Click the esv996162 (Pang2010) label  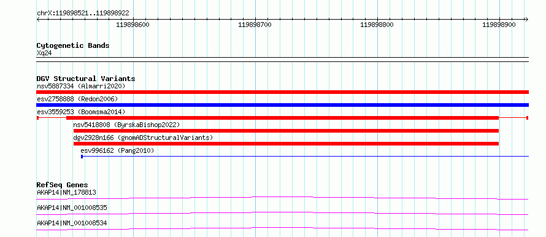click(117, 150)
